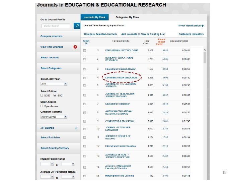Click total cites value 7,813
The image size is (241, 181).
point(151,121)
